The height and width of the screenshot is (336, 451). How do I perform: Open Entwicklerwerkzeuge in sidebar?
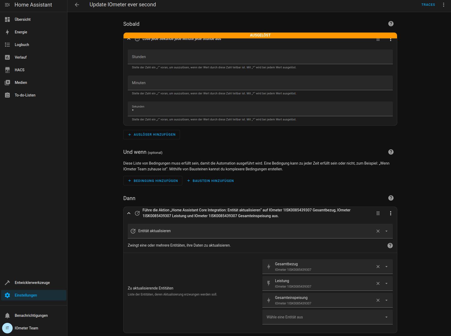tap(34, 283)
